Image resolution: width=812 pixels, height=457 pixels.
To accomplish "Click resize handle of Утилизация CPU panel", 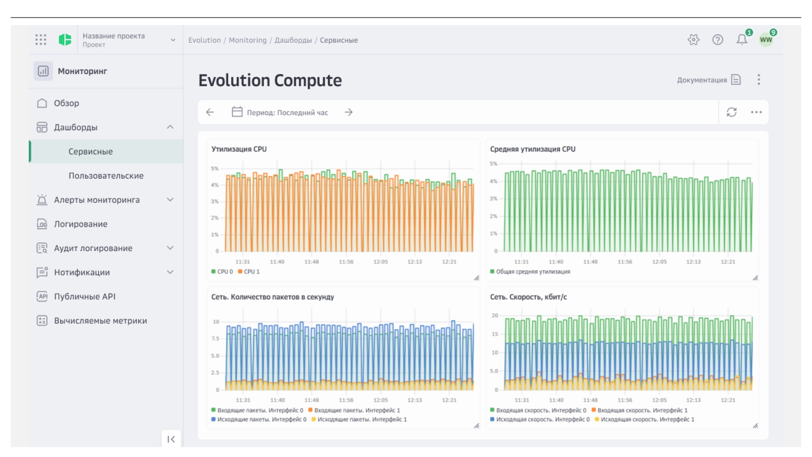I will tap(477, 278).
